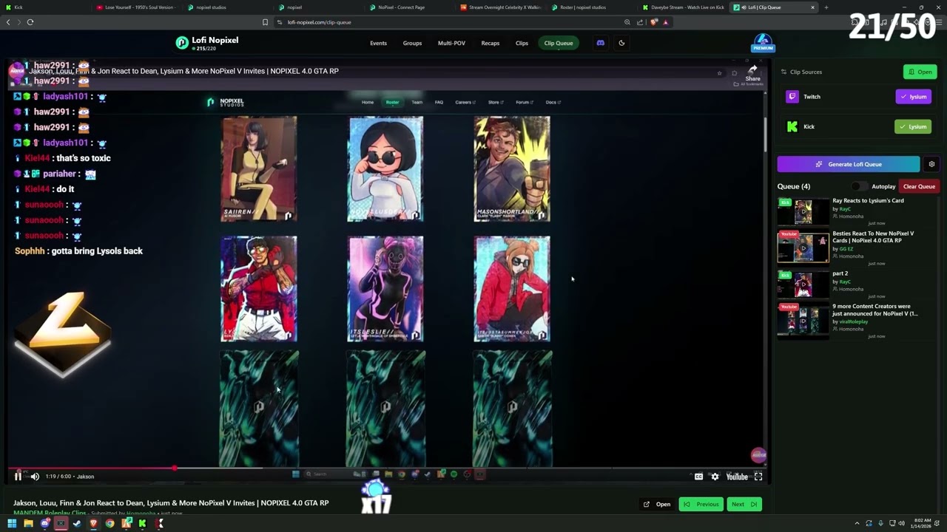947x532 pixels.
Task: Open the Clips page
Action: coord(522,43)
